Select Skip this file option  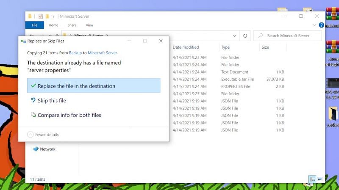coord(51,101)
